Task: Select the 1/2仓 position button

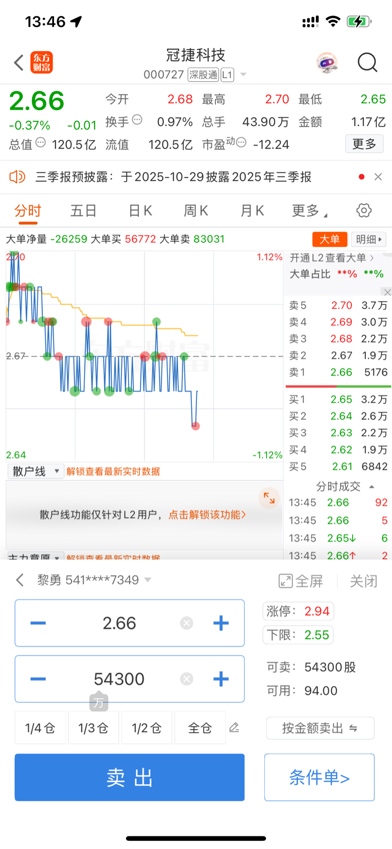Action: (x=146, y=727)
